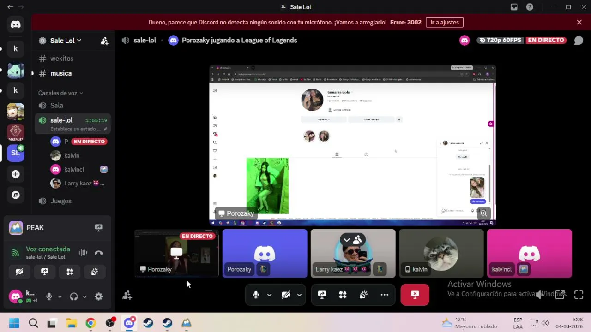
Task: Collapse participant tiles with the chevron pill
Action: tap(353, 240)
